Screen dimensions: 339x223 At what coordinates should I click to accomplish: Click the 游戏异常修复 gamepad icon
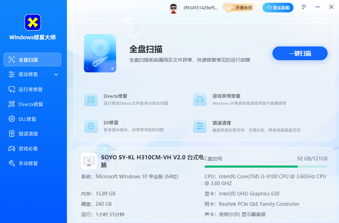point(200,99)
